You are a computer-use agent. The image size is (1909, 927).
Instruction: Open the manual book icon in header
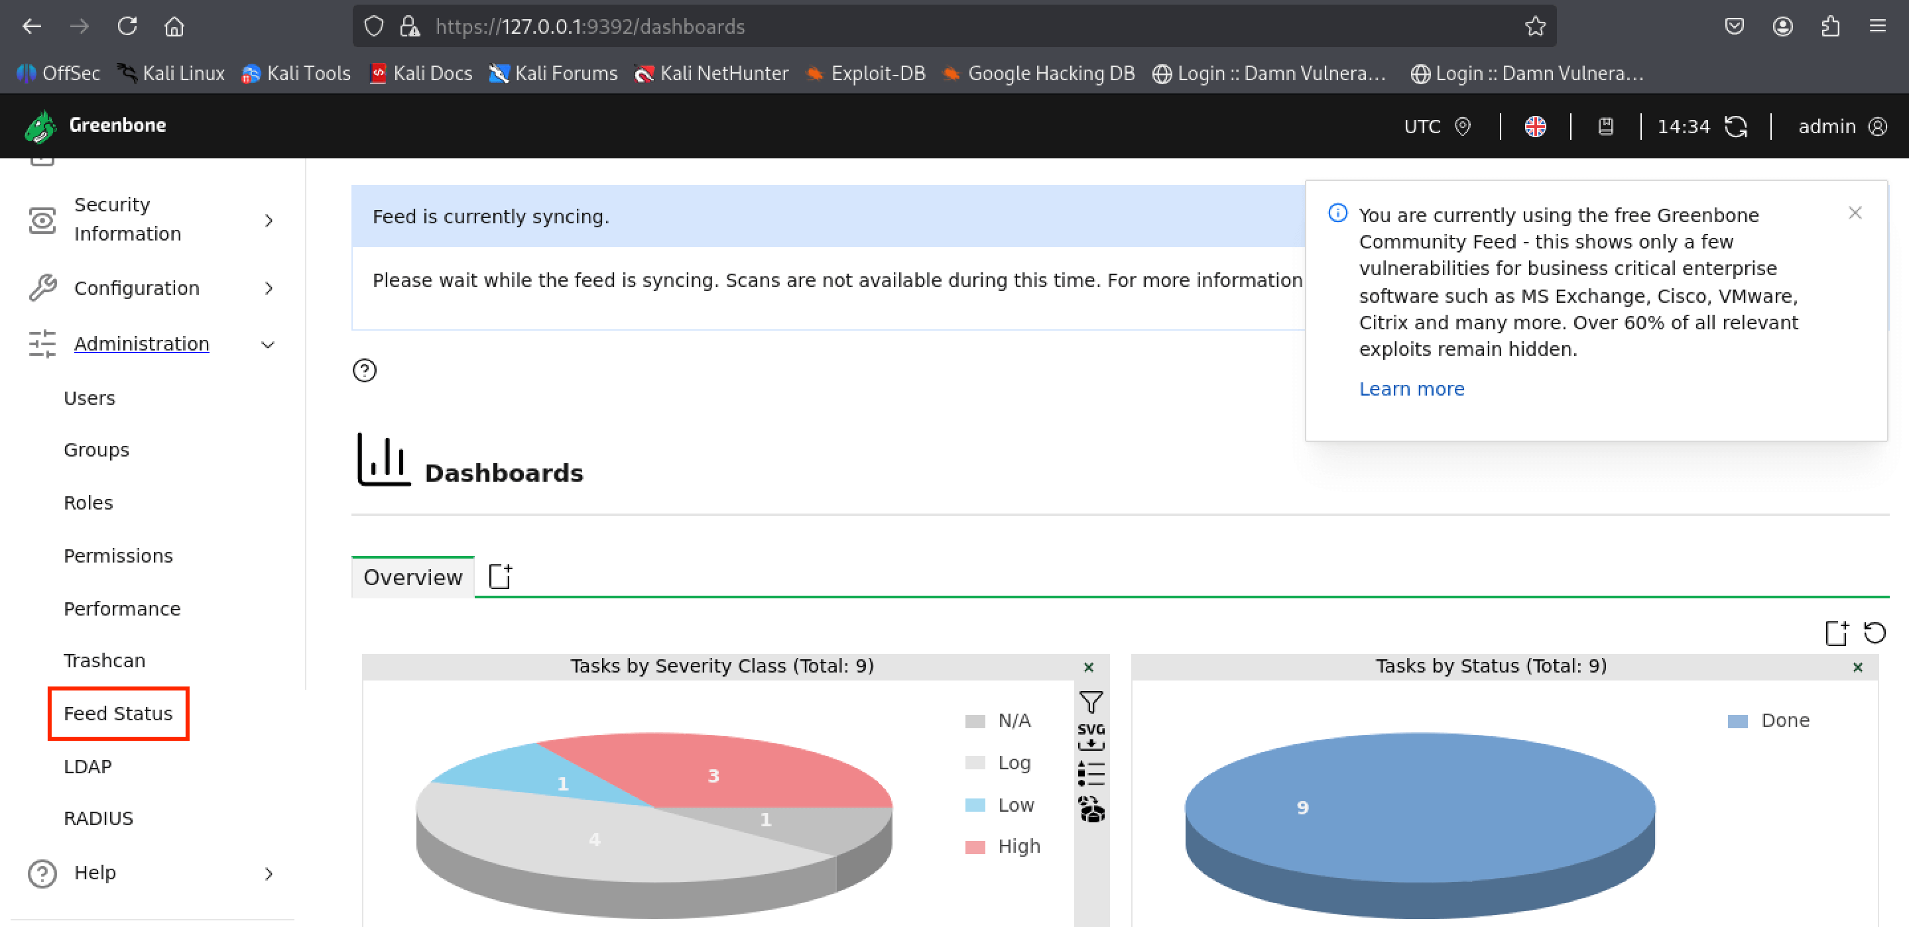1605,127
